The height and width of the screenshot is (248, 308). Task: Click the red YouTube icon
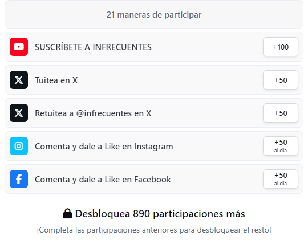click(x=19, y=47)
